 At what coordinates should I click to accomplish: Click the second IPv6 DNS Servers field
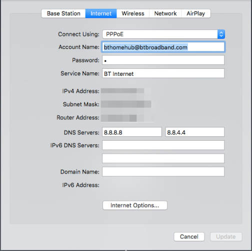(163, 158)
